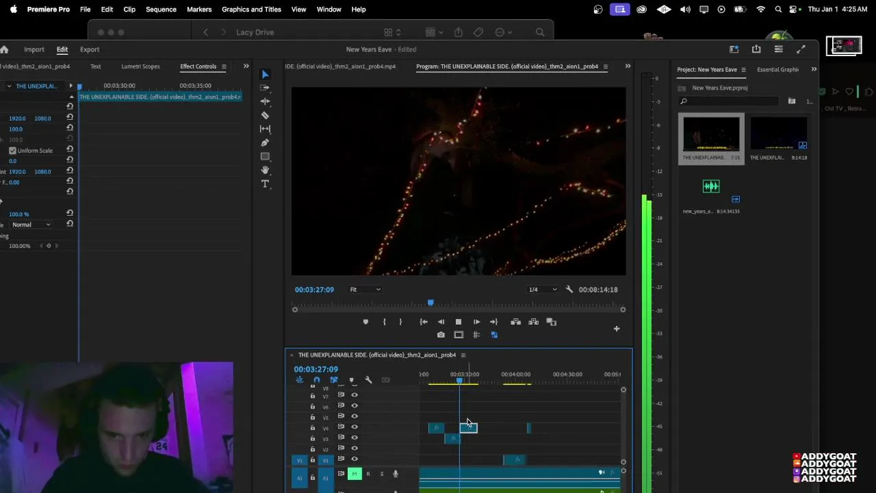Stop playback in Program Monitor
876x493 pixels.
[x=459, y=322]
